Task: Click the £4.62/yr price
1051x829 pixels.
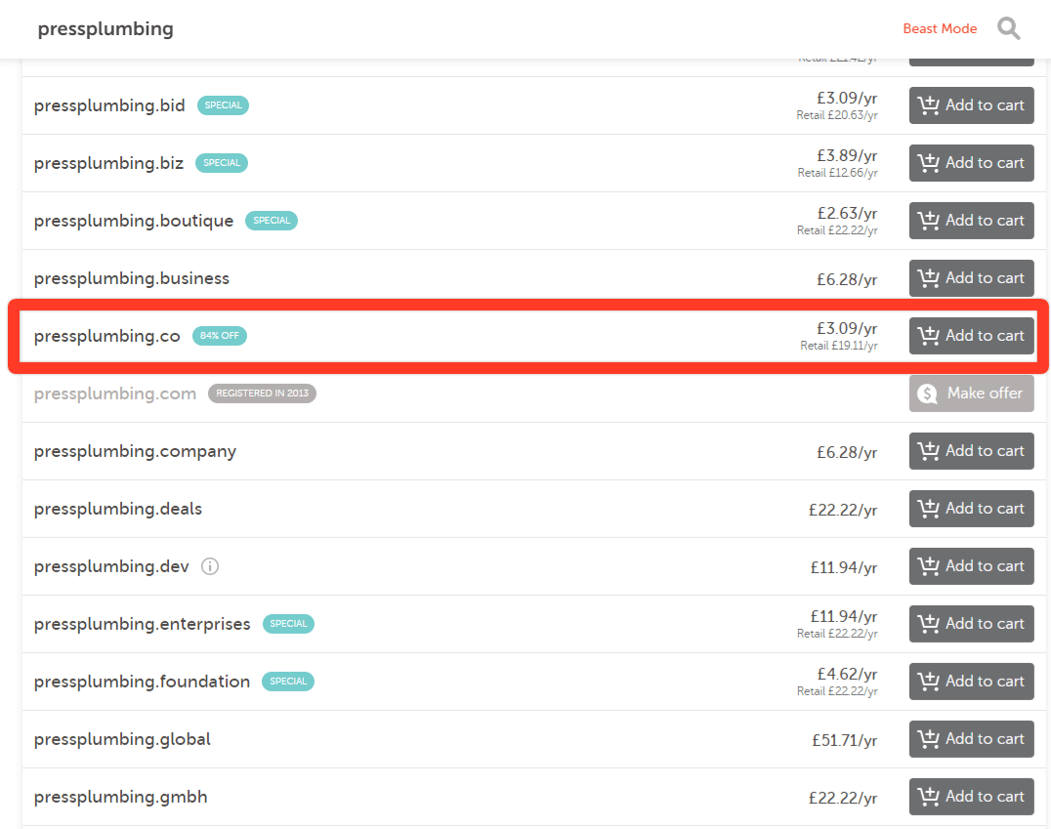Action: pyautogui.click(x=847, y=675)
